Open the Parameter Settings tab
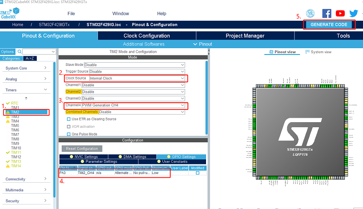Viewport: 363px width, 209px height. (101, 161)
